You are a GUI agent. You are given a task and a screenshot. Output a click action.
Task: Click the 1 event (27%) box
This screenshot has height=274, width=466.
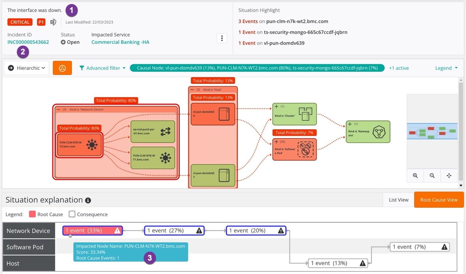(x=174, y=231)
